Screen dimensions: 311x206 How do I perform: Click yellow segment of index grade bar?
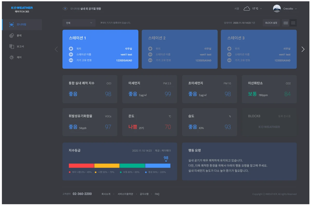point(107,165)
